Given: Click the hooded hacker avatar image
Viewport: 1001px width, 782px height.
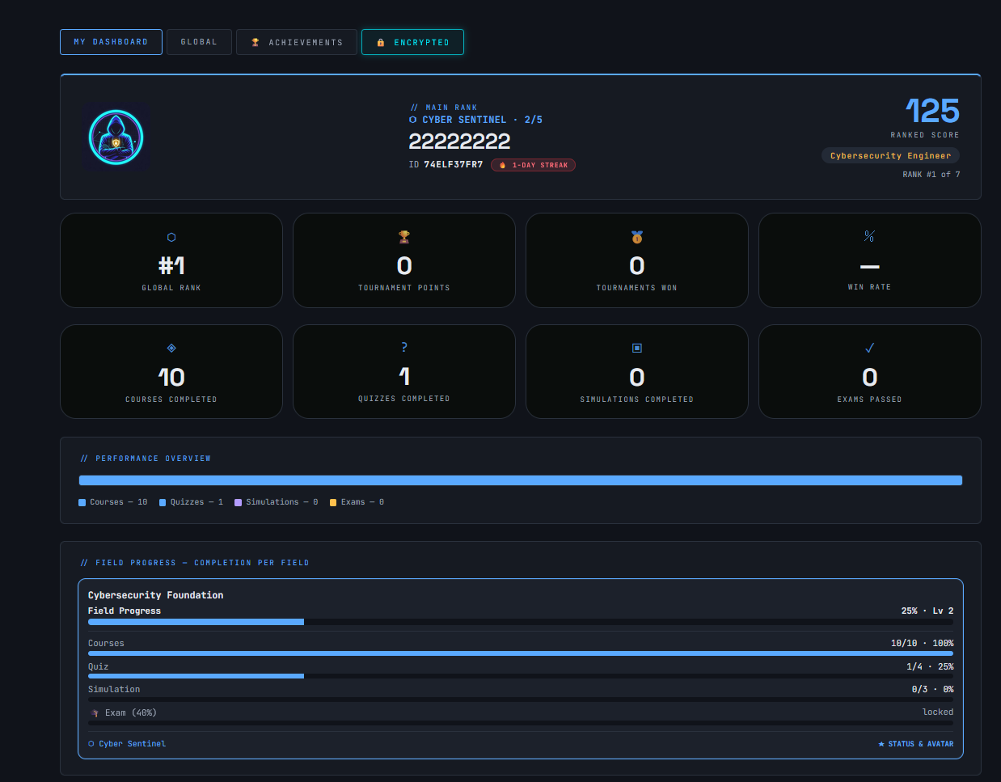Looking at the screenshot, I should tap(116, 137).
